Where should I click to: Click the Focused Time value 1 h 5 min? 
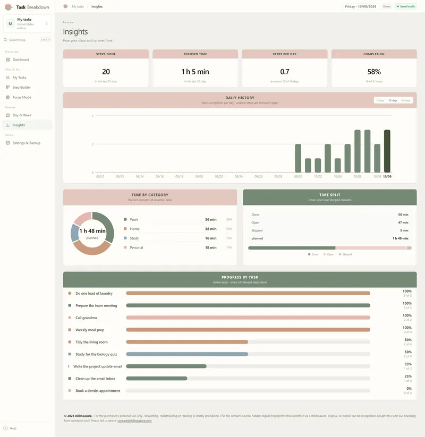pyautogui.click(x=195, y=72)
